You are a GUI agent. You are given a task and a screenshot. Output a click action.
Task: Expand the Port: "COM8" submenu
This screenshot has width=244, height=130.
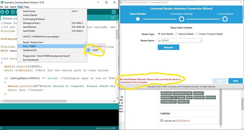pyautogui.click(x=52, y=46)
